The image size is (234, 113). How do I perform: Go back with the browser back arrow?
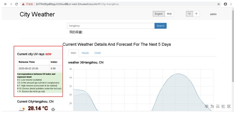pyautogui.click(x=5, y=4)
